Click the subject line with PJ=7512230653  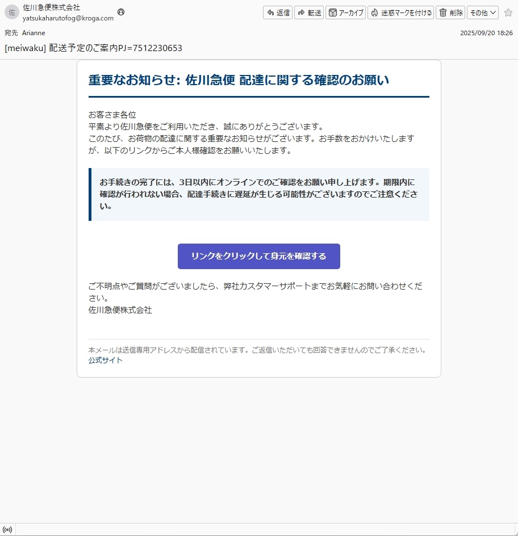pyautogui.click(x=93, y=48)
